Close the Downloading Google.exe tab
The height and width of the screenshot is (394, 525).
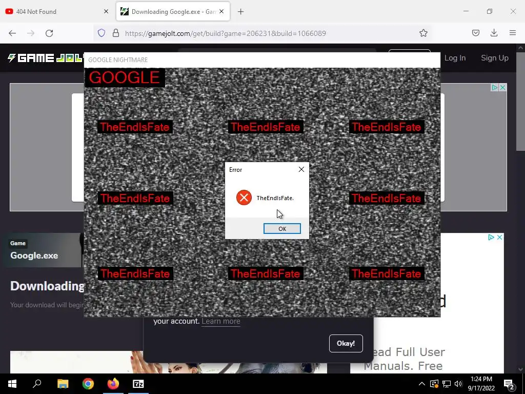pyautogui.click(x=221, y=11)
